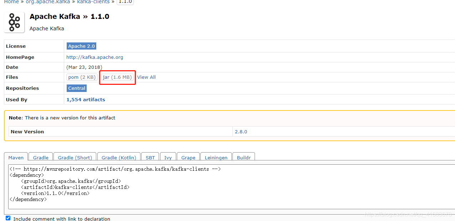The width and height of the screenshot is (455, 221).
Task: Click the New Version table label
Action: point(27,132)
